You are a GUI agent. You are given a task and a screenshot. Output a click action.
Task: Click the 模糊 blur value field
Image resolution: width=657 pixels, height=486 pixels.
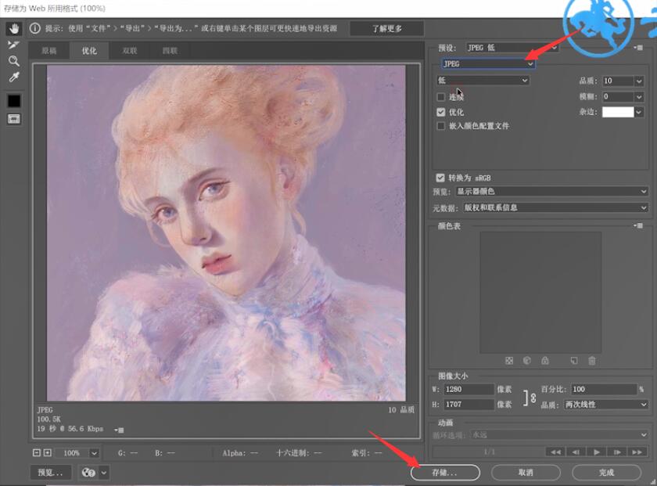pyautogui.click(x=618, y=97)
